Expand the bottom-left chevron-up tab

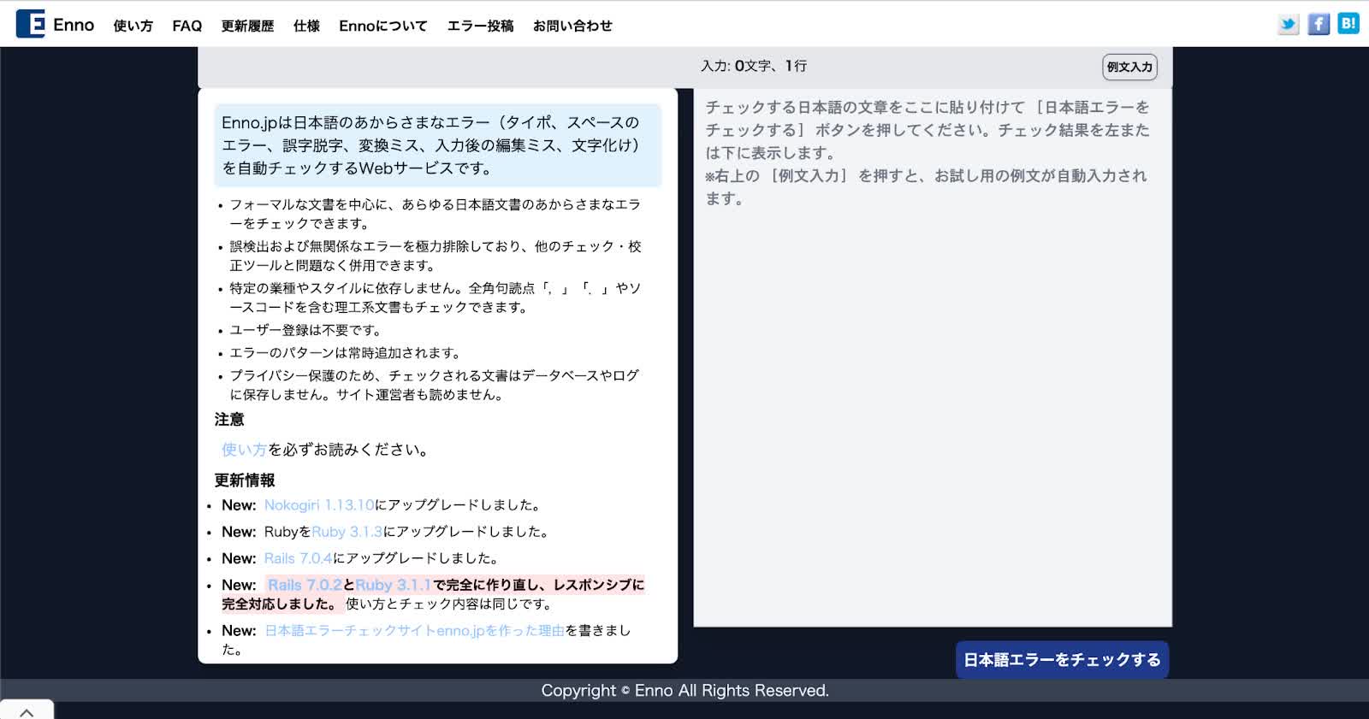click(x=27, y=710)
